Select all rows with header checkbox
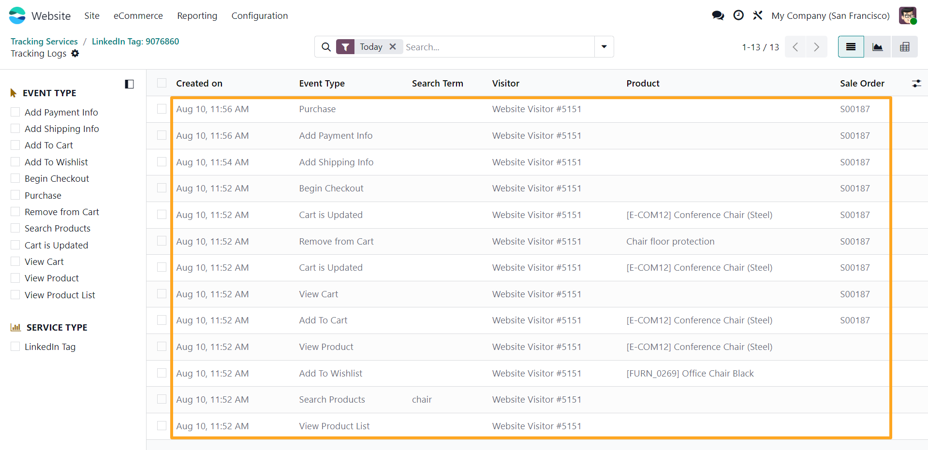Image resolution: width=928 pixels, height=450 pixels. 162,83
